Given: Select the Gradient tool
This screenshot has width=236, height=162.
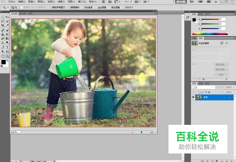Looking at the screenshot, I should coord(7,39).
